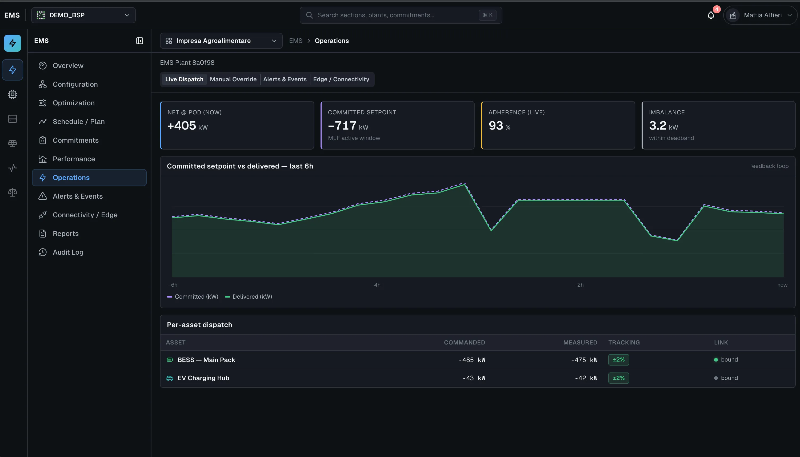
Task: Open the activity pulse rail icon
Action: point(13,168)
